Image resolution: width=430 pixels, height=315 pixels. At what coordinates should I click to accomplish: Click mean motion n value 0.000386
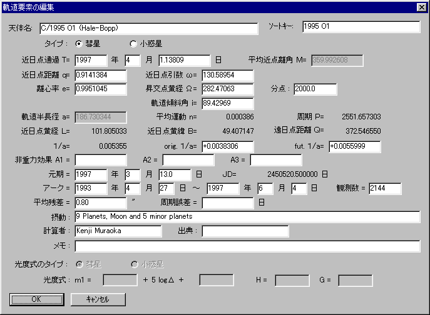[x=240, y=117]
